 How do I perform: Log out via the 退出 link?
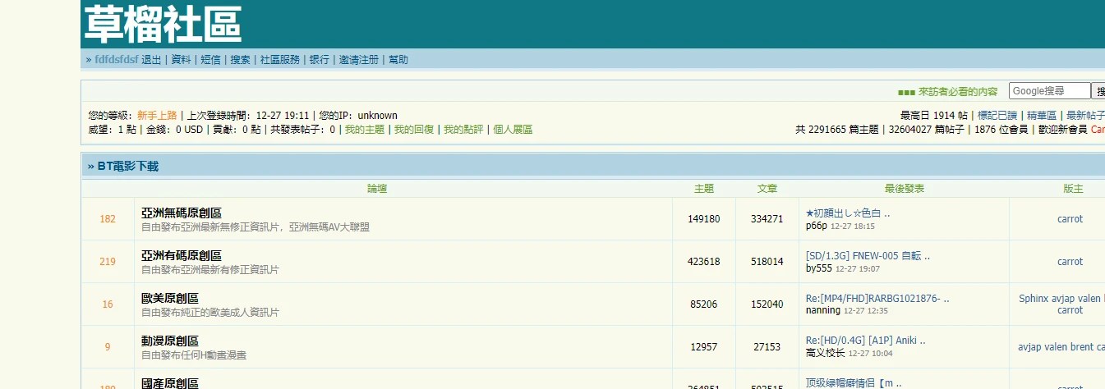tap(151, 60)
